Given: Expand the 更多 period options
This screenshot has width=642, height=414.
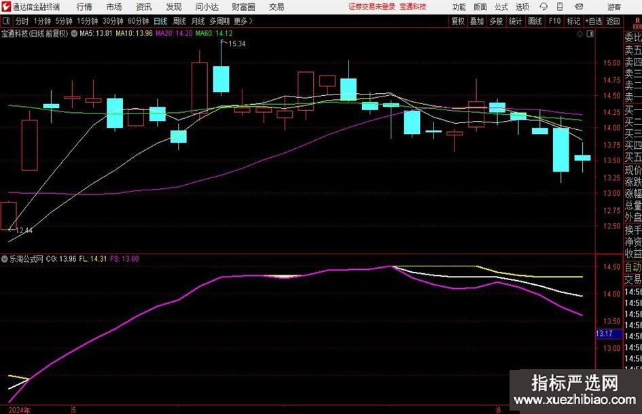Looking at the screenshot, I should coord(243,21).
